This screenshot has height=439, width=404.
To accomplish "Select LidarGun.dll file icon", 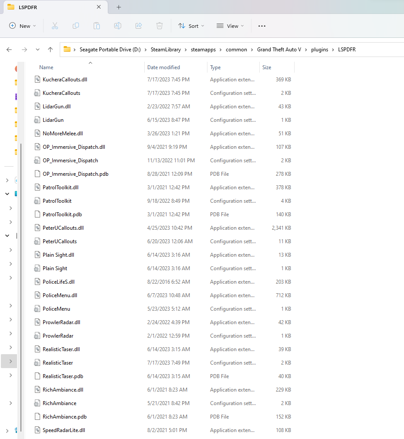I will pyautogui.click(x=37, y=107).
